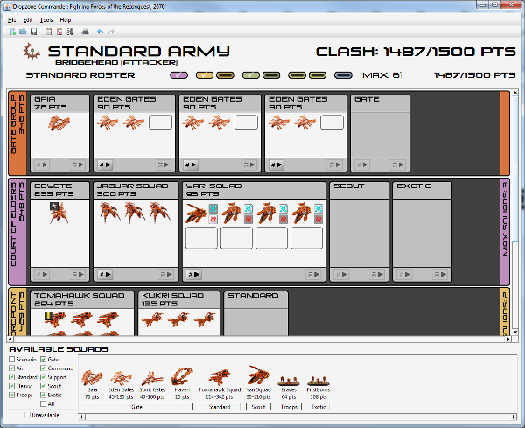Save the army with the floppy disk icon
525x428 pixels.
tap(33, 32)
